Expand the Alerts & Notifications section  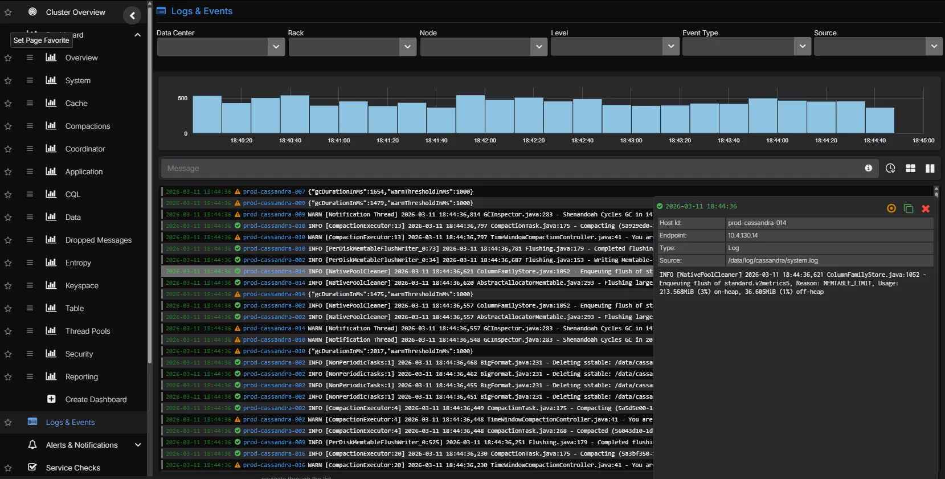click(138, 445)
